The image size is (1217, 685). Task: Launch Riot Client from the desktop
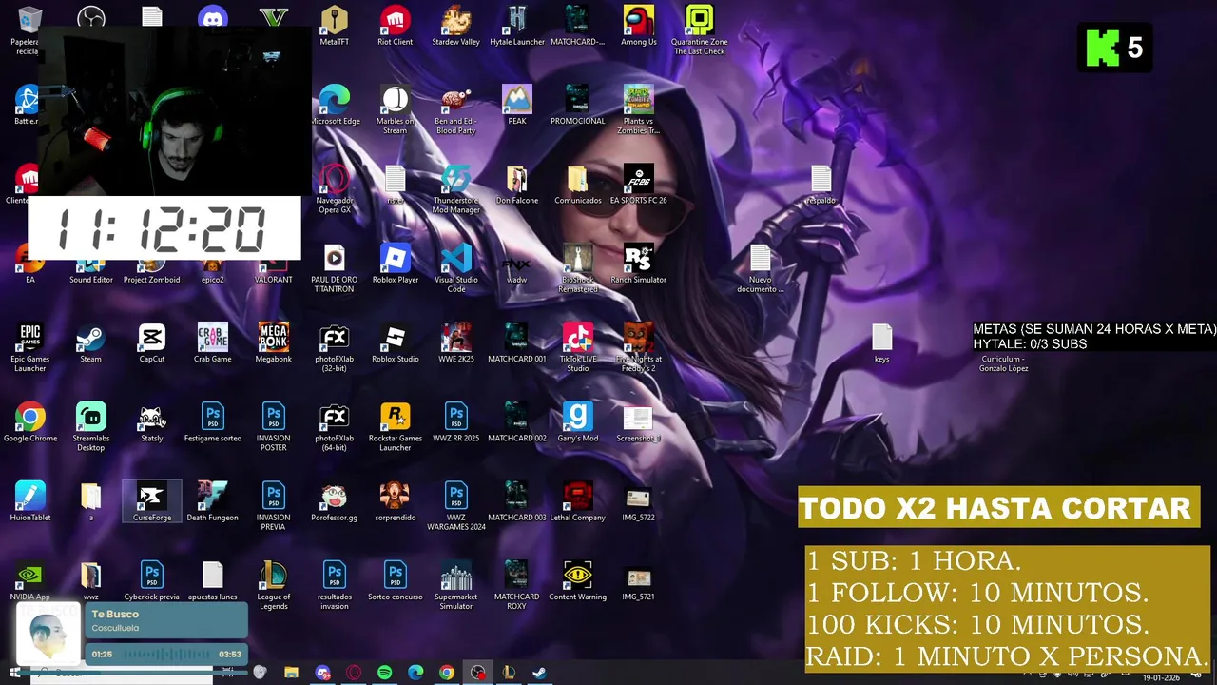pos(395,26)
